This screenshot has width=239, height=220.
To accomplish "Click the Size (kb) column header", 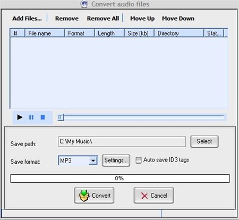I will (x=139, y=33).
